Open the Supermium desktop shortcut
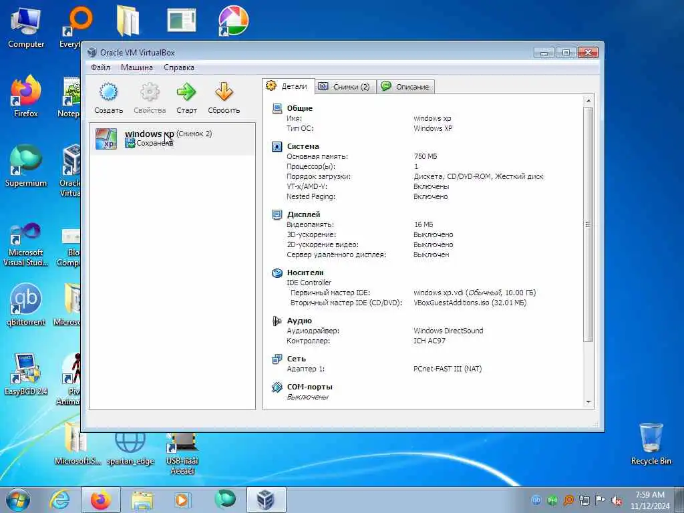Image resolution: width=684 pixels, height=513 pixels. [26, 166]
